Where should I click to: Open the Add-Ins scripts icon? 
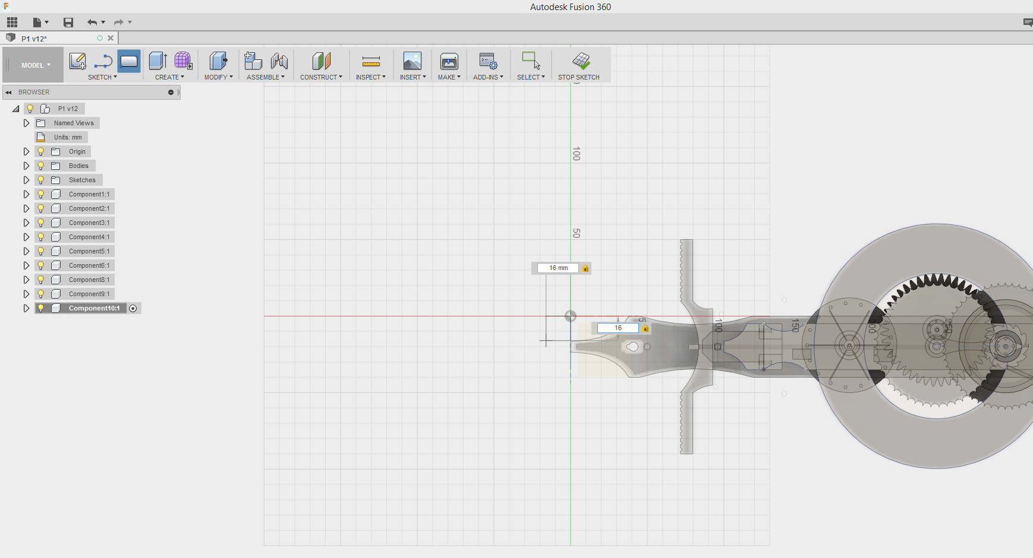pos(488,61)
